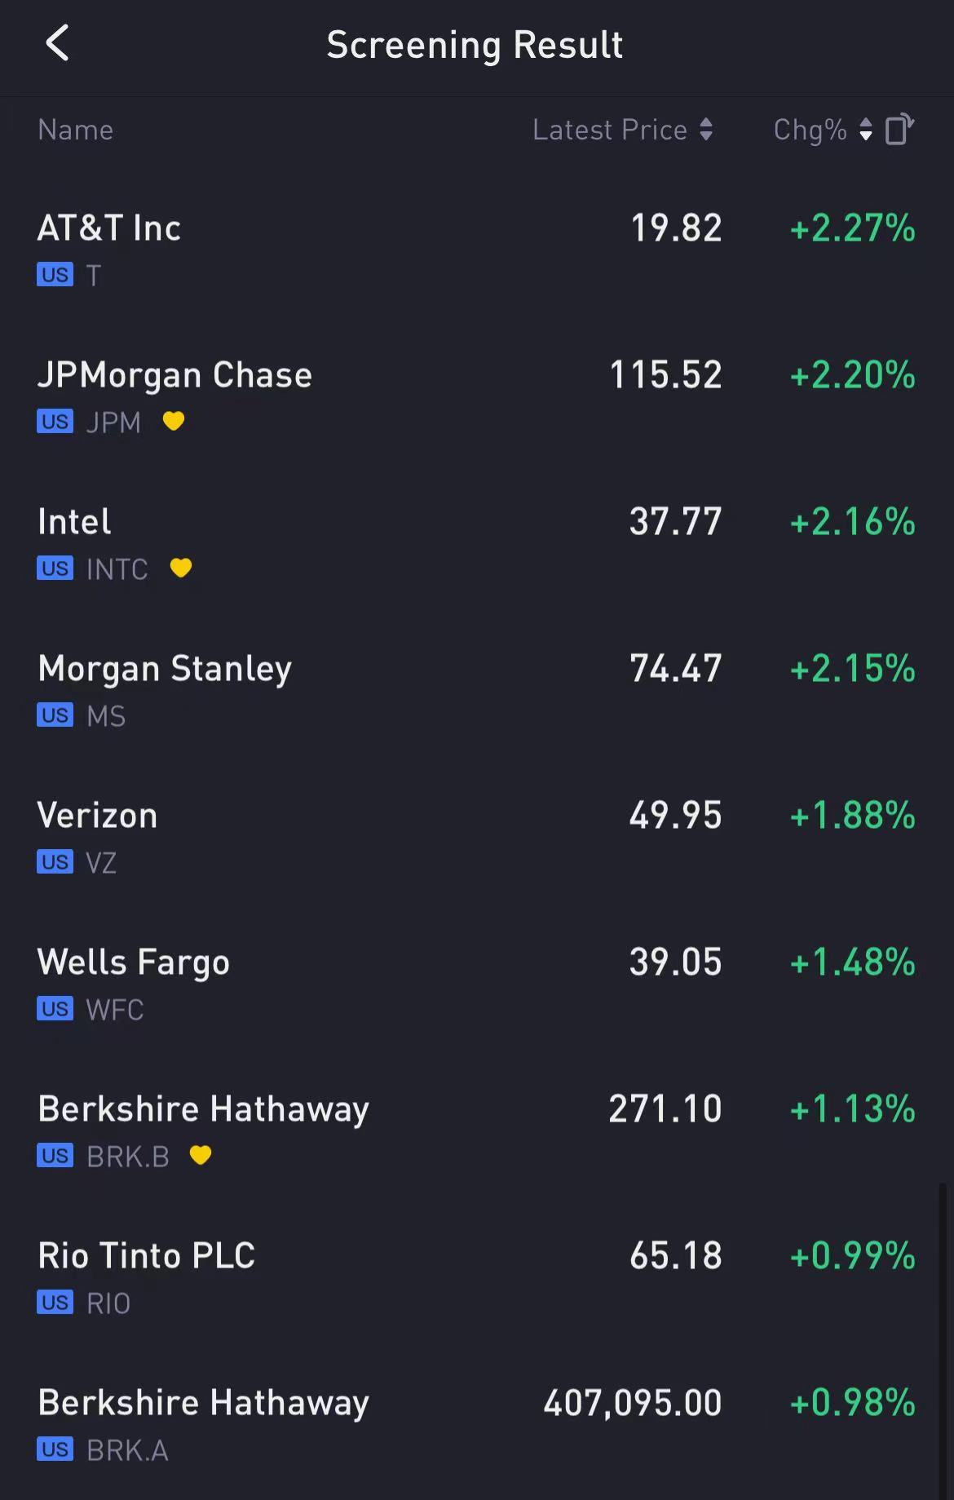Click the US market badge beside T
The height and width of the screenshot is (1500, 954).
pyautogui.click(x=55, y=275)
